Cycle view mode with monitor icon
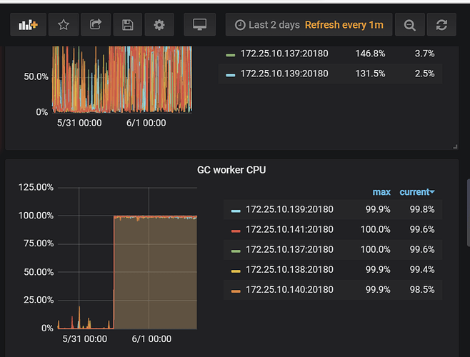The height and width of the screenshot is (357, 470). (199, 25)
